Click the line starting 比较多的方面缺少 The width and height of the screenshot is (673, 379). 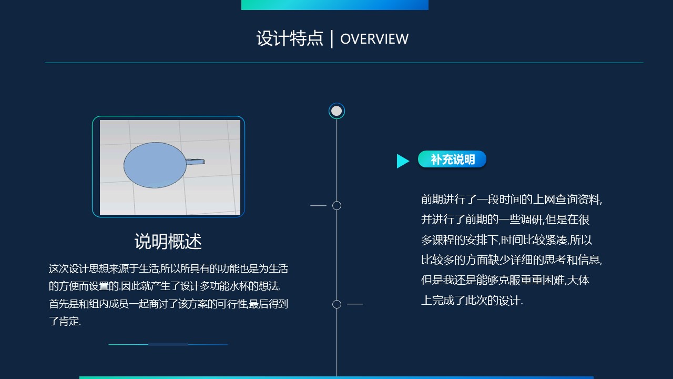512,260
